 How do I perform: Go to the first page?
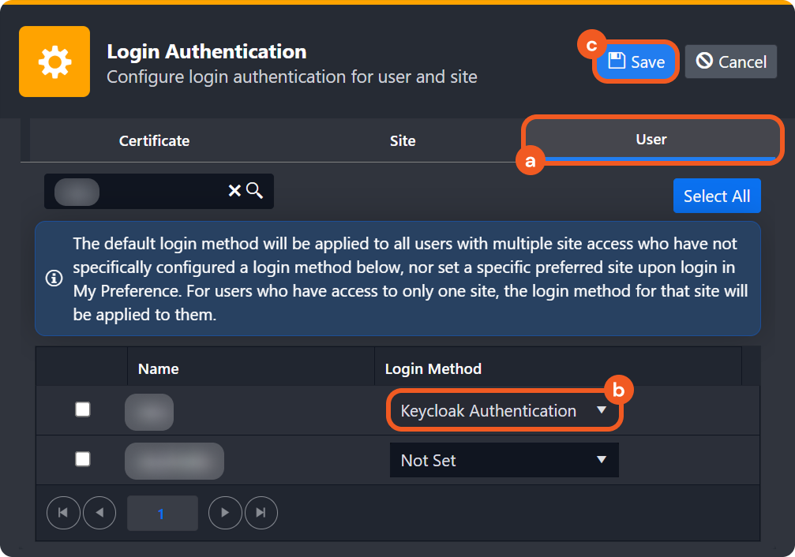click(x=63, y=513)
